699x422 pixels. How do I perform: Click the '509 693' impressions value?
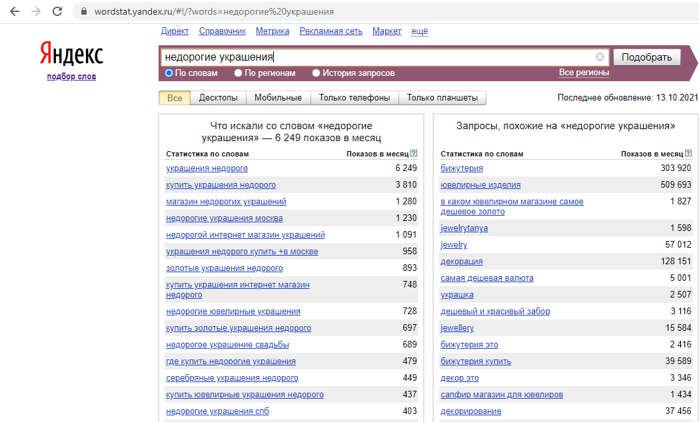676,184
